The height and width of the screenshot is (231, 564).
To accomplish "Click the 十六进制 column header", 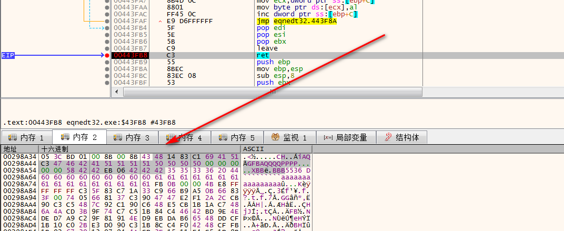I will (139, 148).
